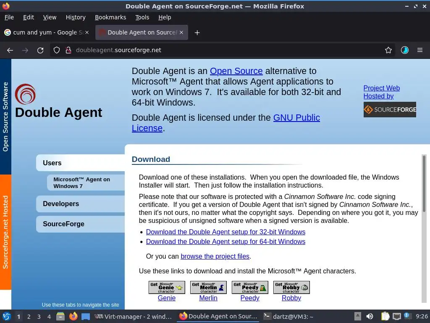
Task: Select the Developers navigation tab
Action: [80, 204]
